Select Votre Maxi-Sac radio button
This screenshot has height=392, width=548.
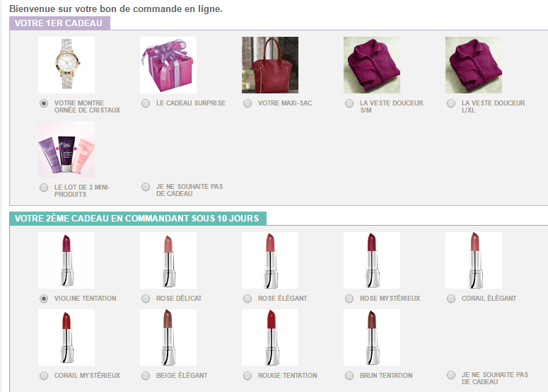click(247, 103)
